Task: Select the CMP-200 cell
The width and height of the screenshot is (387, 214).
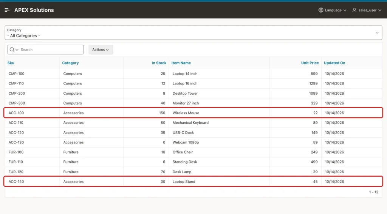Action: click(x=33, y=94)
